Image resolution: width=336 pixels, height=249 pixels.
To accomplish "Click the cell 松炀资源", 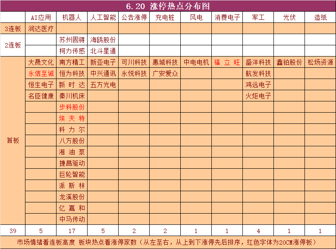I will tap(320, 63).
